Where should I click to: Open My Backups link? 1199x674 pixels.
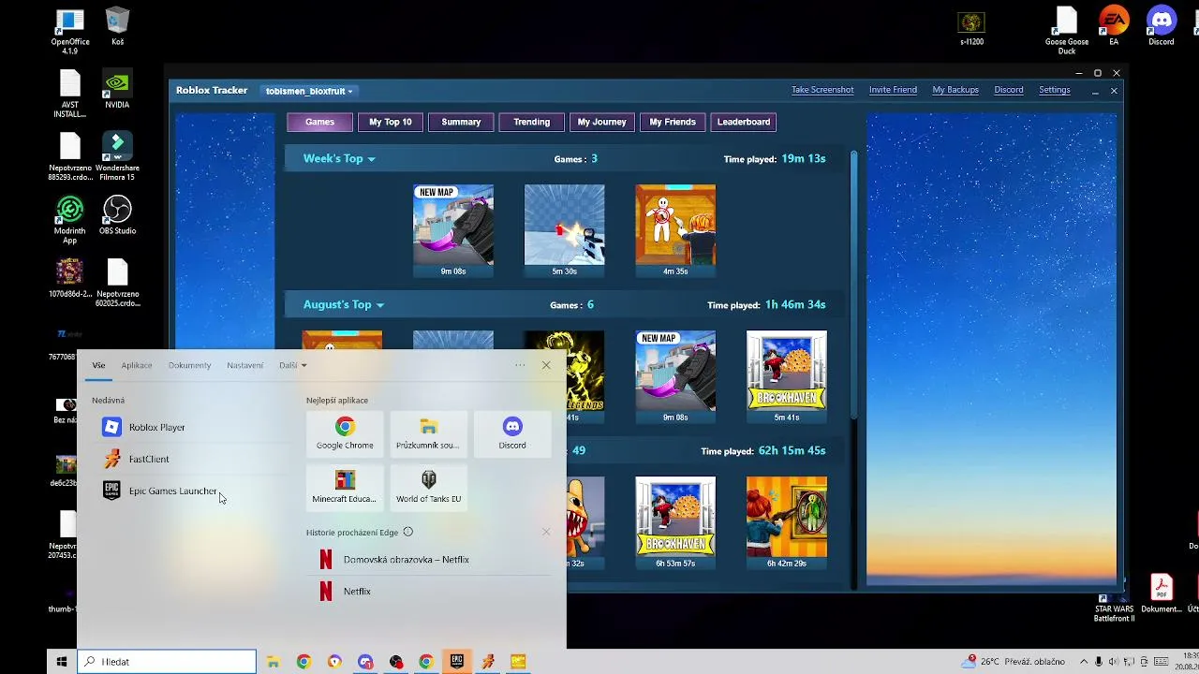(x=955, y=90)
